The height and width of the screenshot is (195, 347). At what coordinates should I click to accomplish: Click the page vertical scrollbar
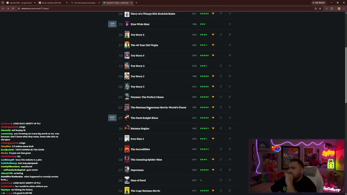(346, 75)
